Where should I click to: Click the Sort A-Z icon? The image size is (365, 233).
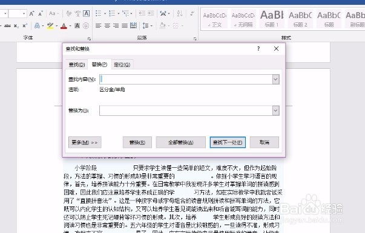(x=180, y=13)
